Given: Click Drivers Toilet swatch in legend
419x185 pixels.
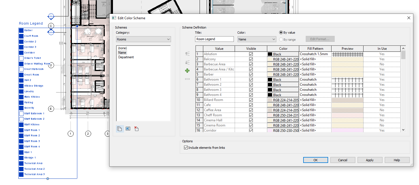Looking at the screenshot, I should click(21, 58).
